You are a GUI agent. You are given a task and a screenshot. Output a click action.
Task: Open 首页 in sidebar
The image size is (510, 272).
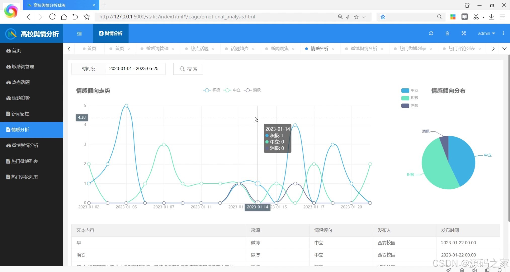pos(32,51)
